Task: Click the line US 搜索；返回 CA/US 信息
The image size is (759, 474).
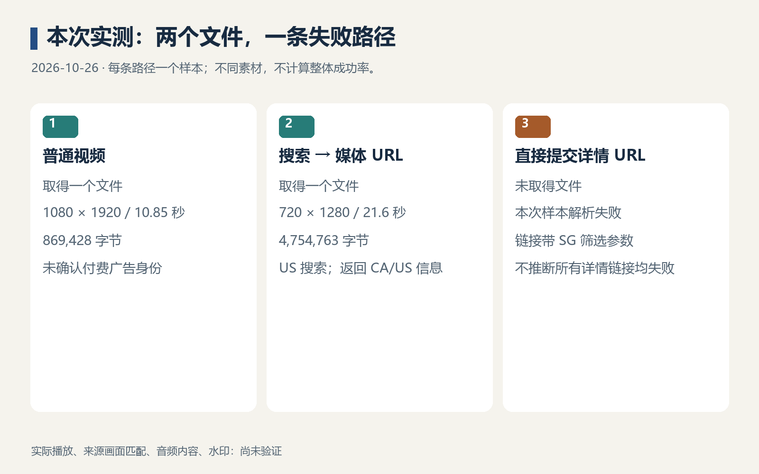Action: point(361,268)
